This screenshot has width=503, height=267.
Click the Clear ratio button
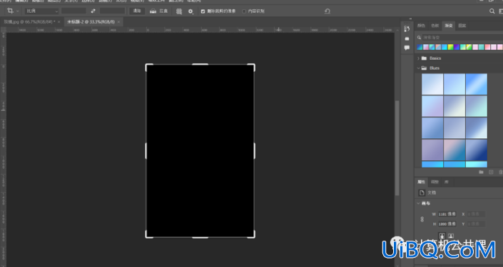point(137,11)
